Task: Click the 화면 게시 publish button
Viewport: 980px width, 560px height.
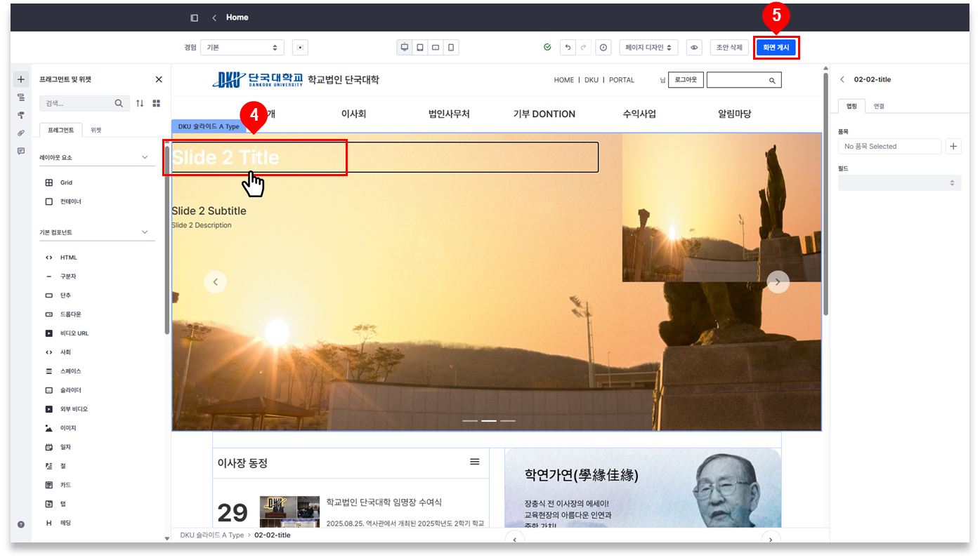Action: (776, 48)
